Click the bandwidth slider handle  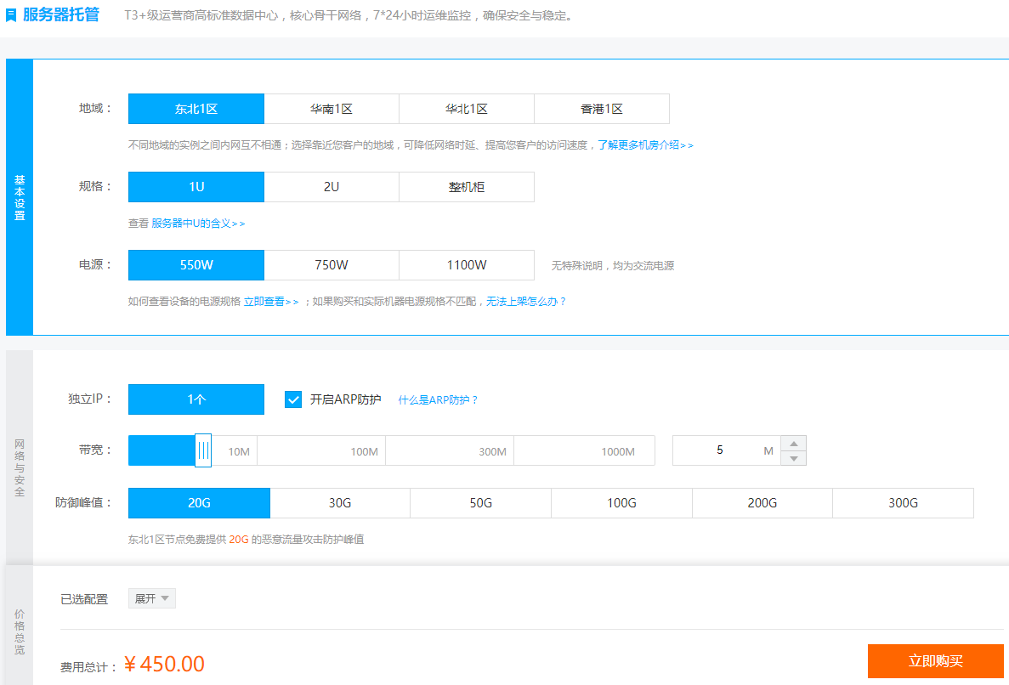click(x=203, y=450)
